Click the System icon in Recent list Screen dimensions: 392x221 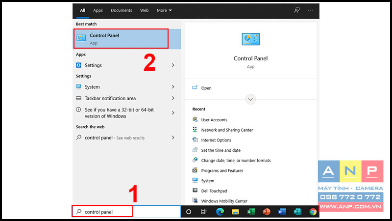pyautogui.click(x=195, y=180)
